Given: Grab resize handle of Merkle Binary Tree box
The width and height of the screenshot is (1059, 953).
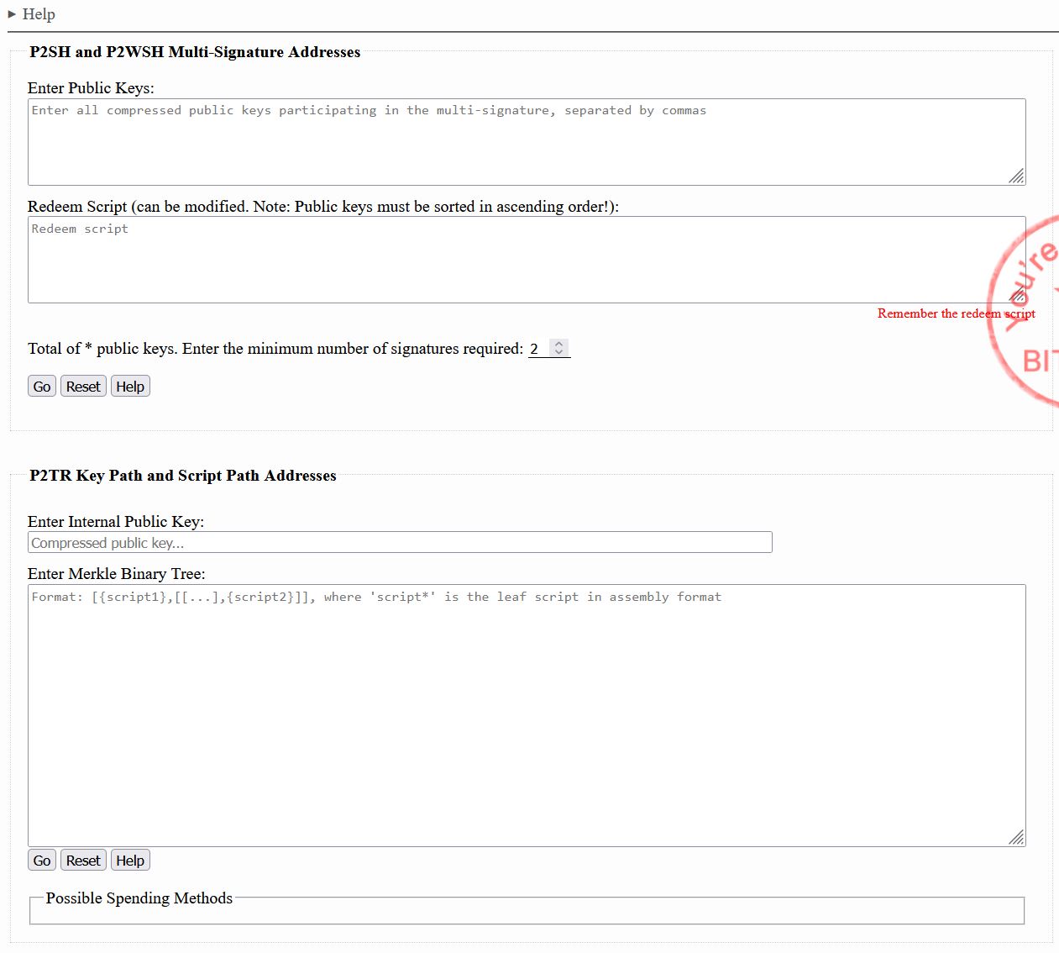Looking at the screenshot, I should [x=1016, y=837].
